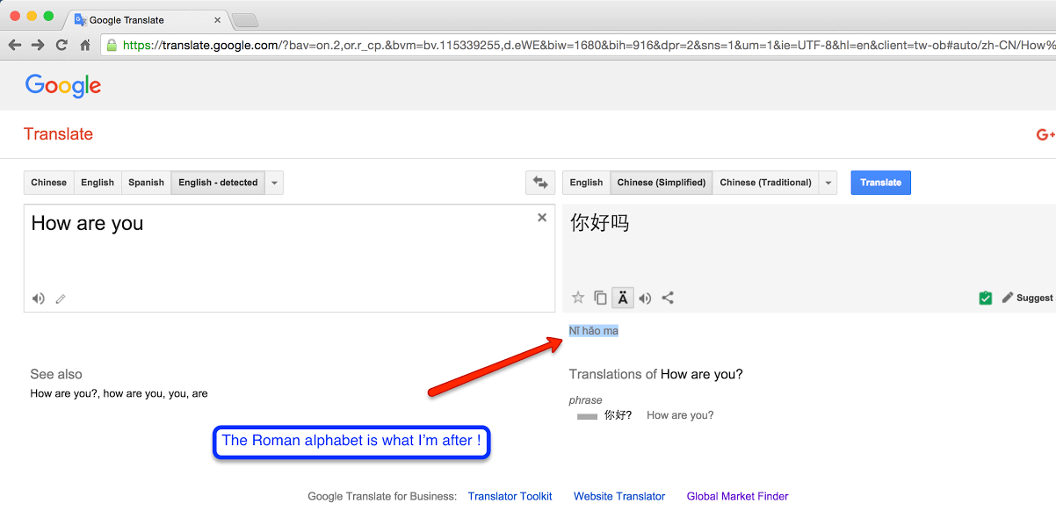The height and width of the screenshot is (525, 1056).
Task: Go to the browser home icon
Action: tap(85, 45)
